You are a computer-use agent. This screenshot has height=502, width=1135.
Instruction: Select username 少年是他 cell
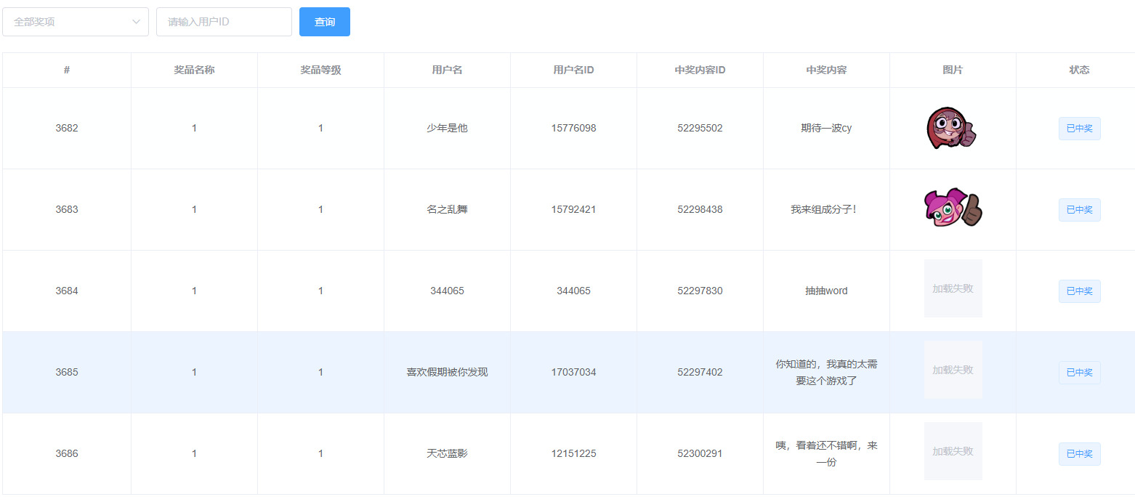(x=447, y=128)
